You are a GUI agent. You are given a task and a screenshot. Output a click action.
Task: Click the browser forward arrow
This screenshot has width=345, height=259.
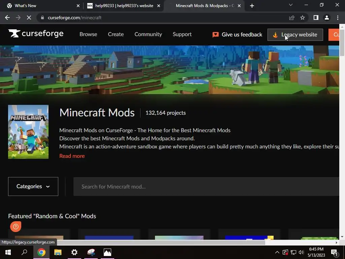pyautogui.click(x=18, y=18)
